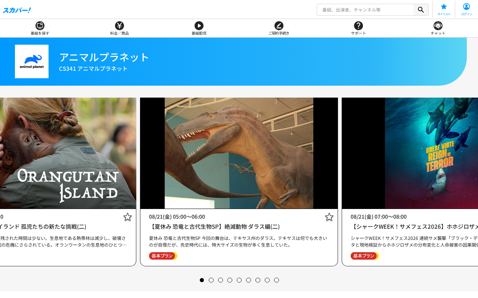Select seventh carousel dot
The width and height of the screenshot is (478, 298).
[x=258, y=280]
